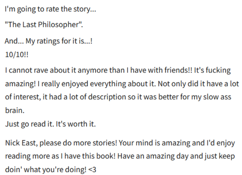Screen dimensions: 242x175
Task: Click the line "And... My ratings for it is...!"
Action: coord(49,41)
